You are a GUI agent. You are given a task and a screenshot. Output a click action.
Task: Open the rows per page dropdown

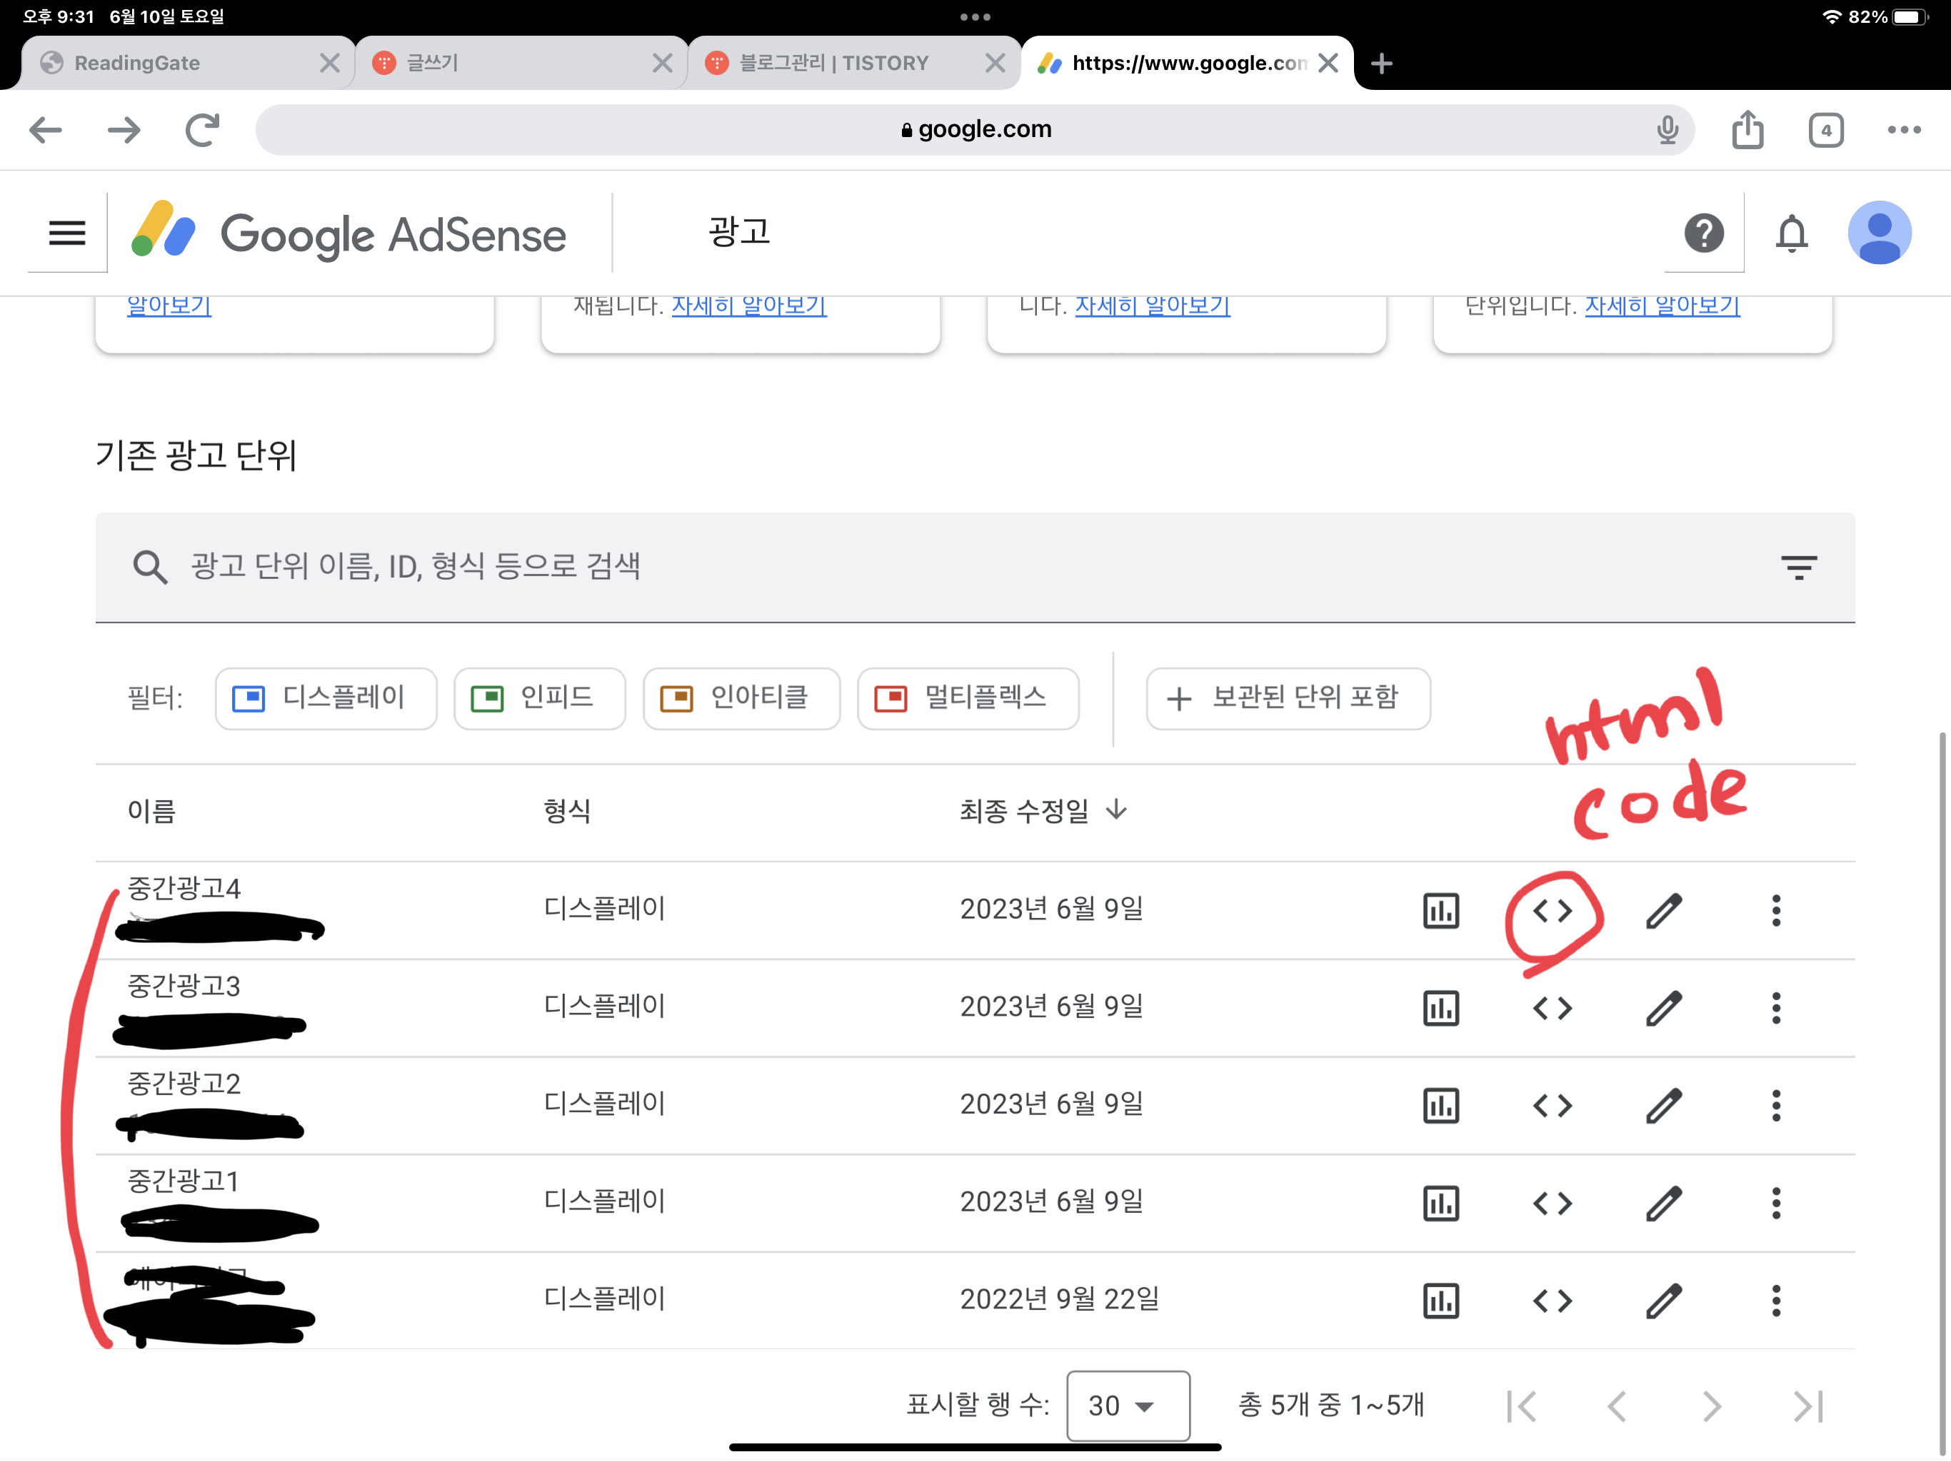(1127, 1405)
